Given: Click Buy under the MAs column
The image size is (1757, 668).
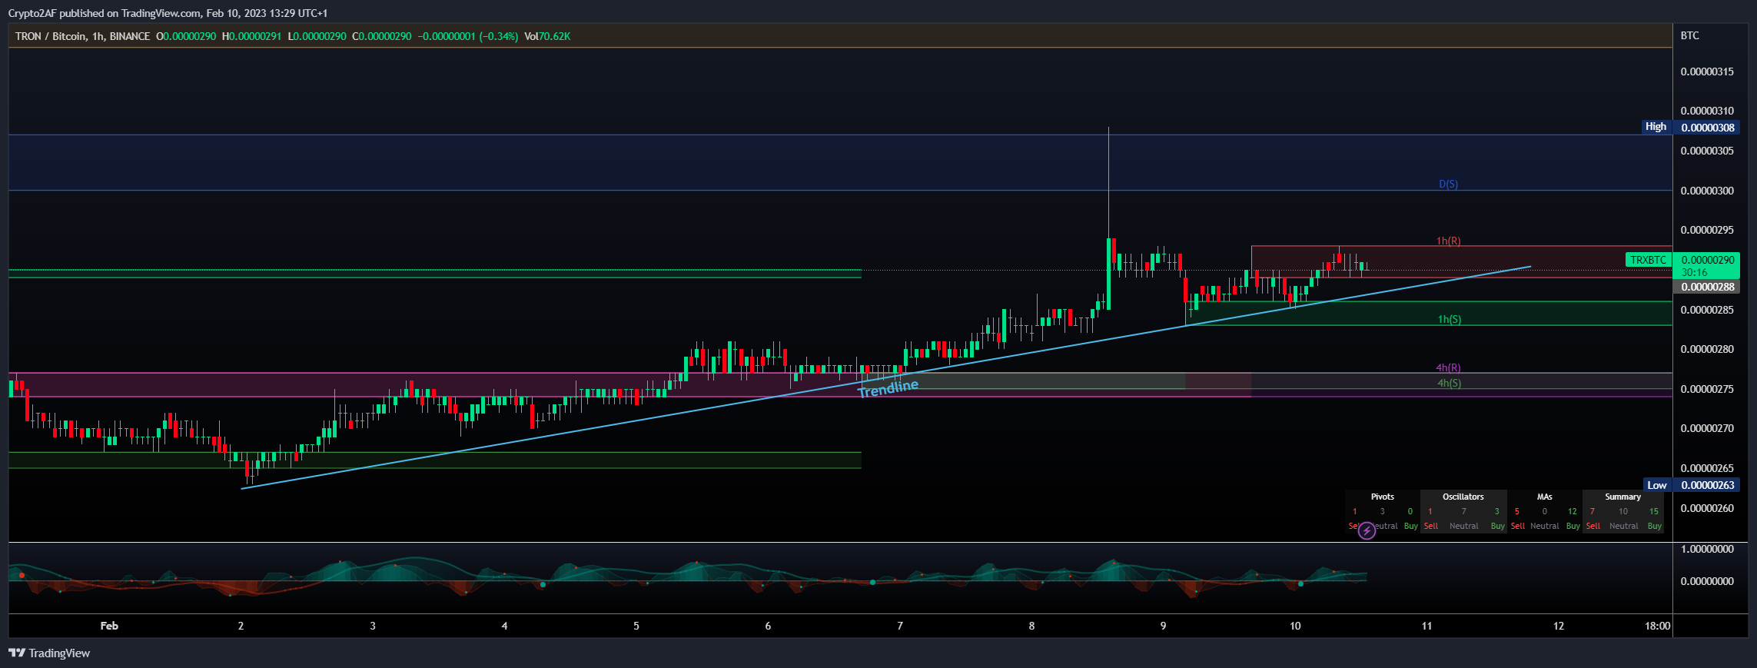Looking at the screenshot, I should (x=1573, y=526).
